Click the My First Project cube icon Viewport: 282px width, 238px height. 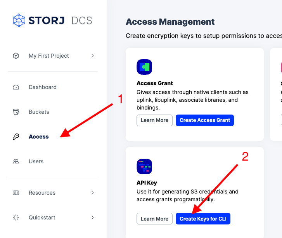pyautogui.click(x=16, y=56)
